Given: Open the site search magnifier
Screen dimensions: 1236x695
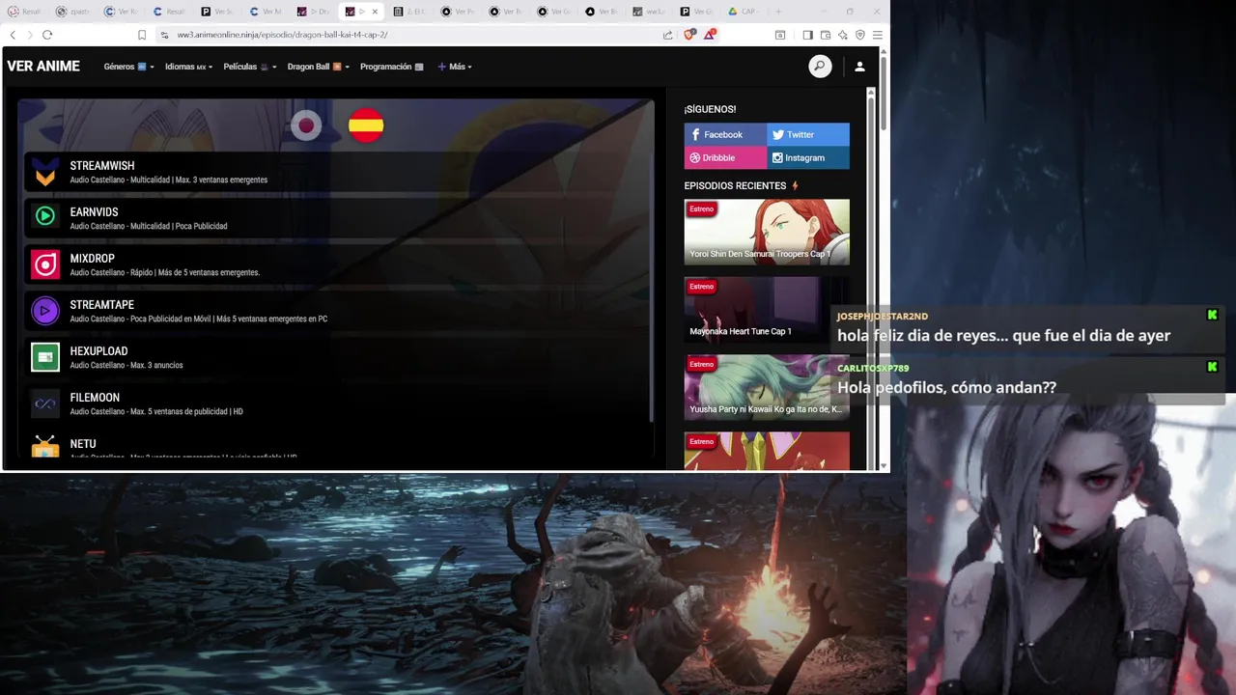Looking at the screenshot, I should (820, 67).
